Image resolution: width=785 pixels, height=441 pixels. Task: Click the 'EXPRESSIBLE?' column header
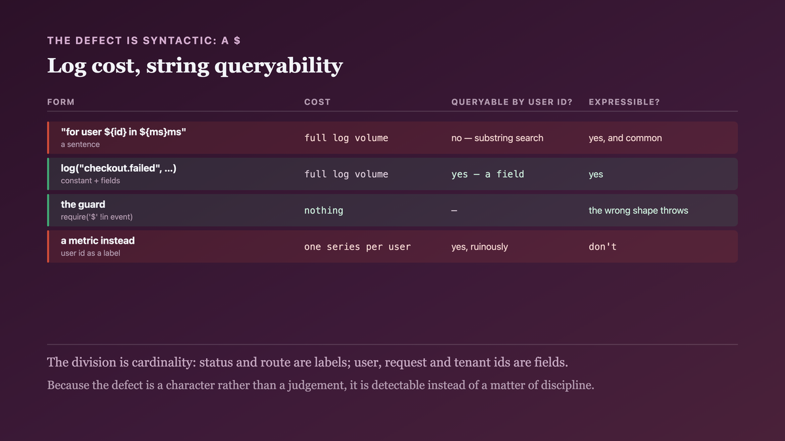point(624,102)
